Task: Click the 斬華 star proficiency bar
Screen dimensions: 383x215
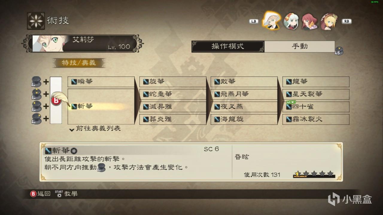Action: (x=314, y=174)
